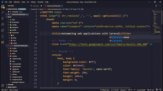Open the Manage gear icon
This screenshot has height=91, width=163.
pyautogui.click(x=3, y=85)
